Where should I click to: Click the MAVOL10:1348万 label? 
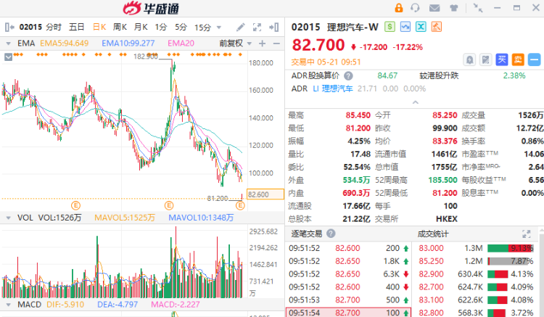(201, 218)
